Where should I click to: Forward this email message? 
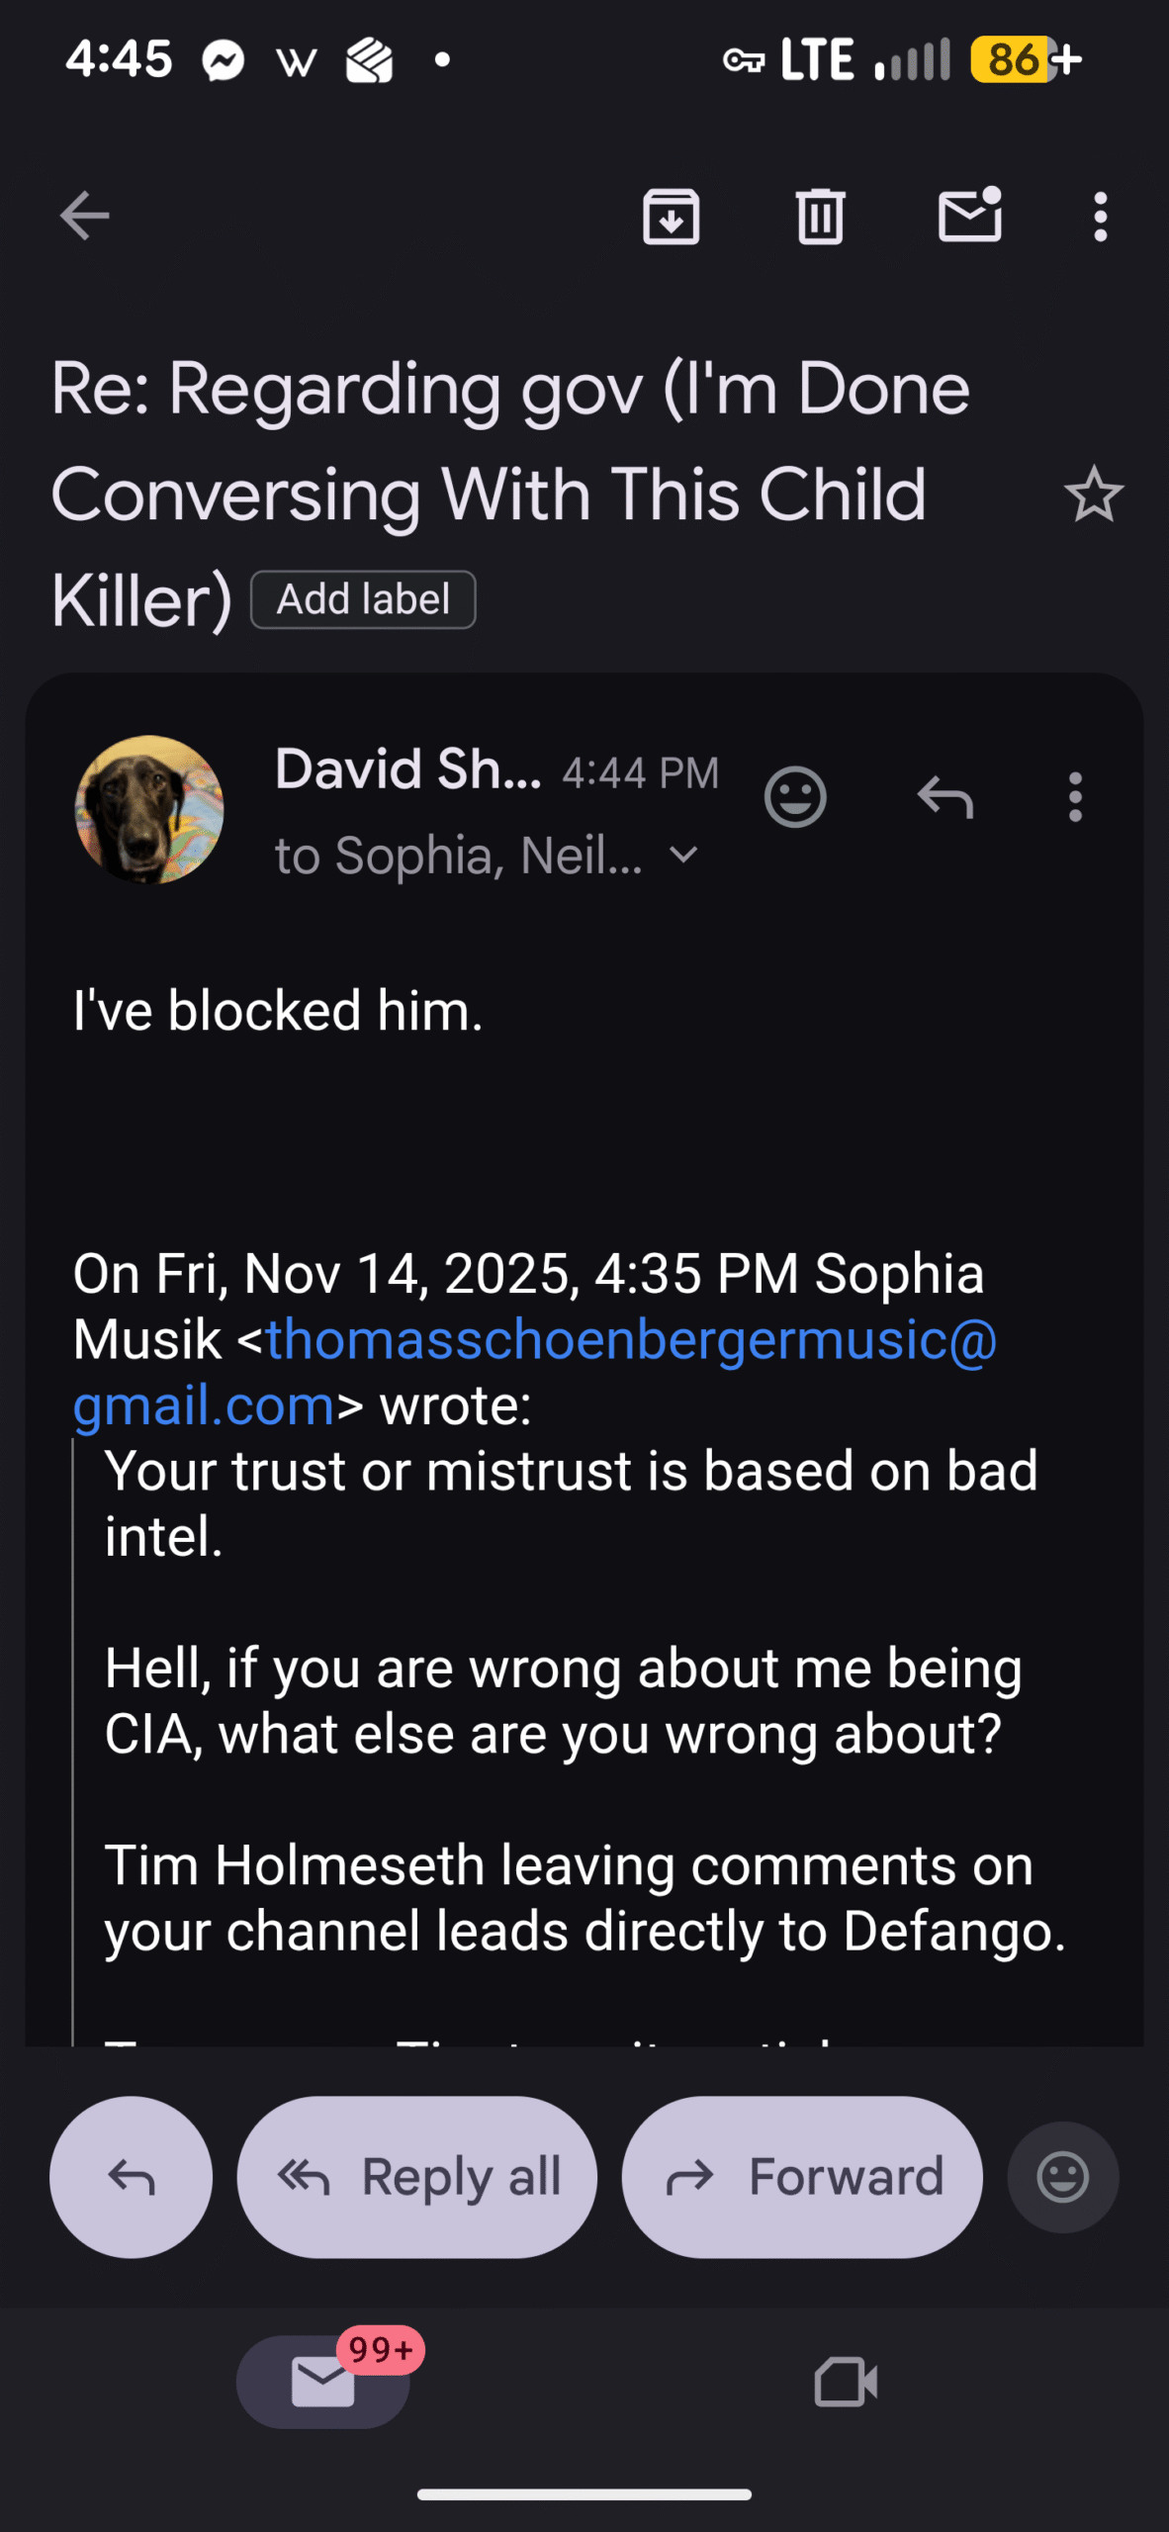(x=802, y=2177)
